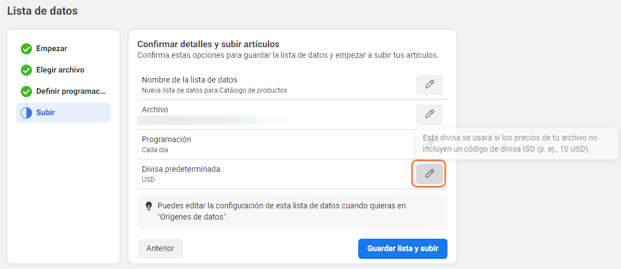Click the faded pencil beside Programación
Screen dimensions: 621x269
click(430, 143)
